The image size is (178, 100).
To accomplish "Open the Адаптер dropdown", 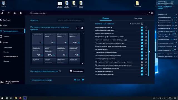I will (x=70, y=20).
